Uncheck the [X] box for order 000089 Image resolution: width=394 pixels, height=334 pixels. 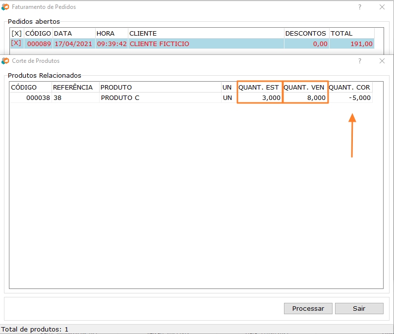(x=16, y=44)
